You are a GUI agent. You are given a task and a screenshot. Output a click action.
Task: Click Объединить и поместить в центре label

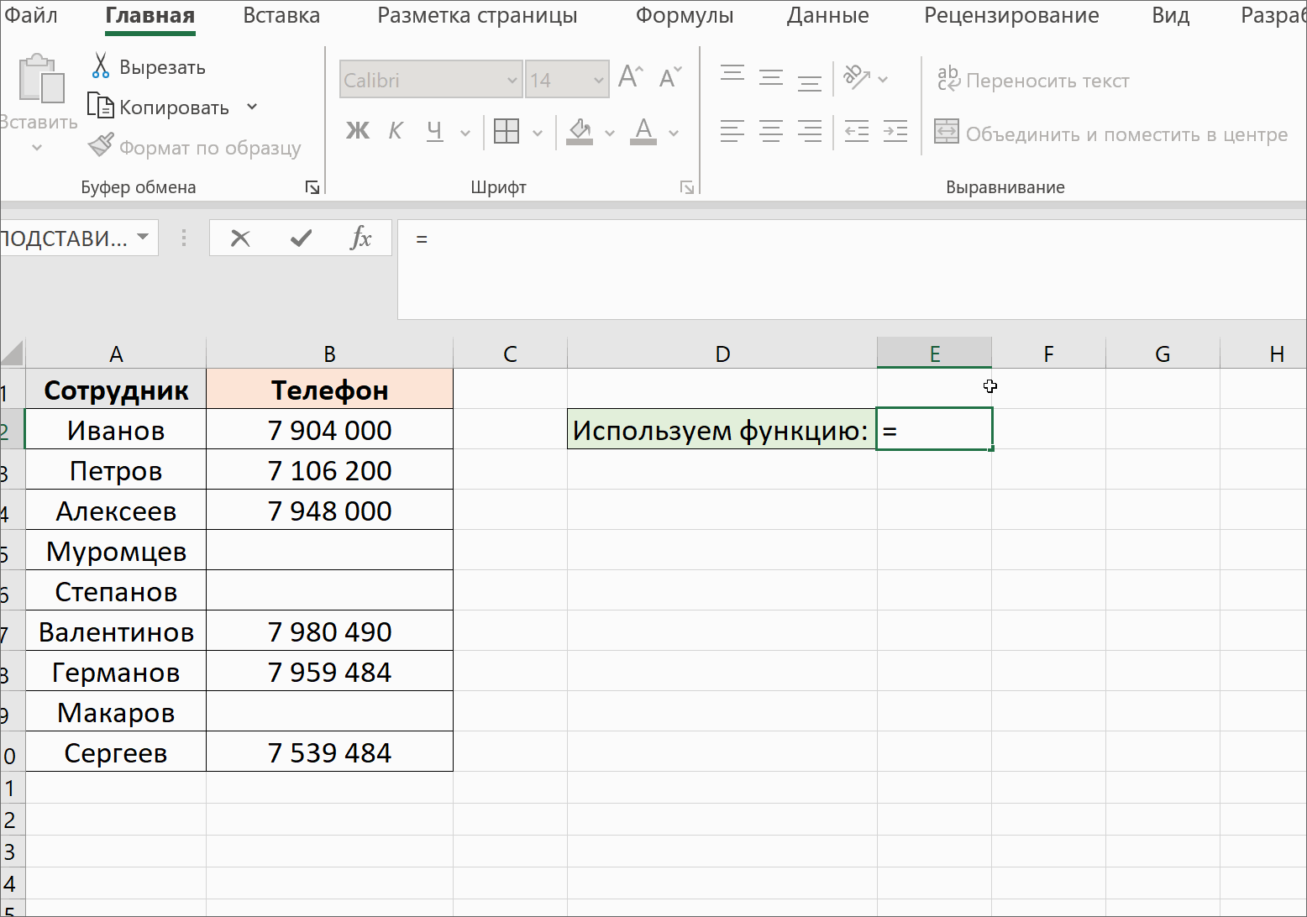click(x=1126, y=134)
